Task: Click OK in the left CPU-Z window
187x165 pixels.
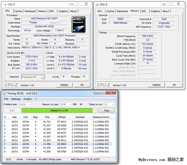Action: [x=82, y=85]
